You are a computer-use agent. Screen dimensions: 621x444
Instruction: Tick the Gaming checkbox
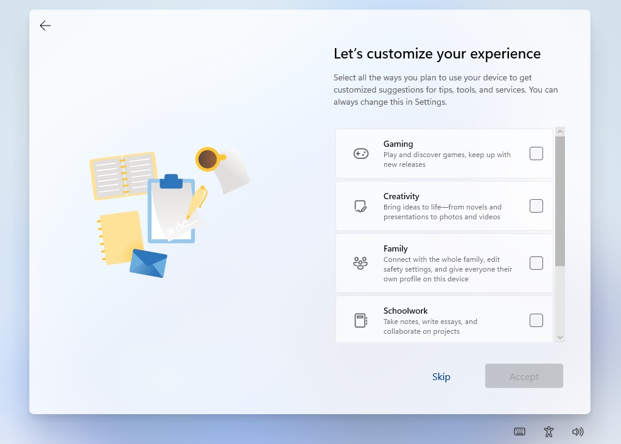tap(536, 153)
